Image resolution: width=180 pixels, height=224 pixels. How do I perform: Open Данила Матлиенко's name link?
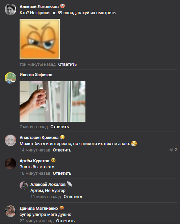(39, 208)
